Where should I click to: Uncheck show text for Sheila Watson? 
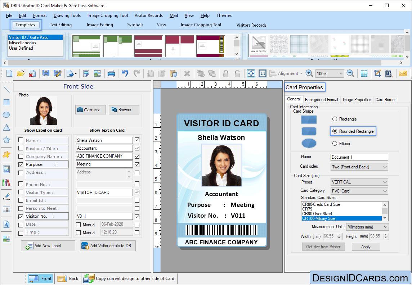coord(137,140)
